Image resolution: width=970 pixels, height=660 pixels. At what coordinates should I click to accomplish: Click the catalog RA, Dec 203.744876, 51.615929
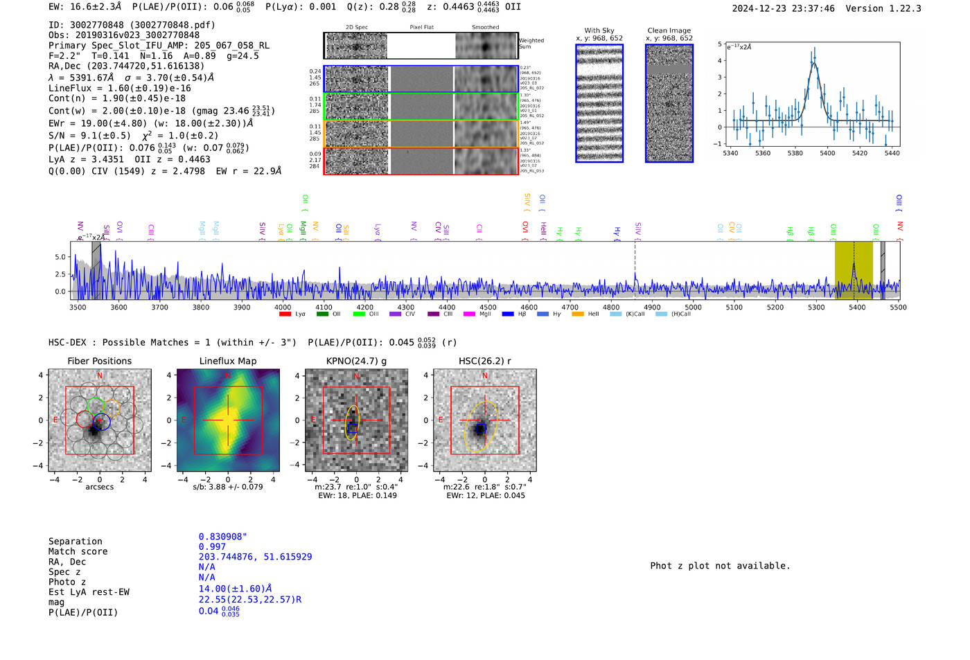coord(255,557)
